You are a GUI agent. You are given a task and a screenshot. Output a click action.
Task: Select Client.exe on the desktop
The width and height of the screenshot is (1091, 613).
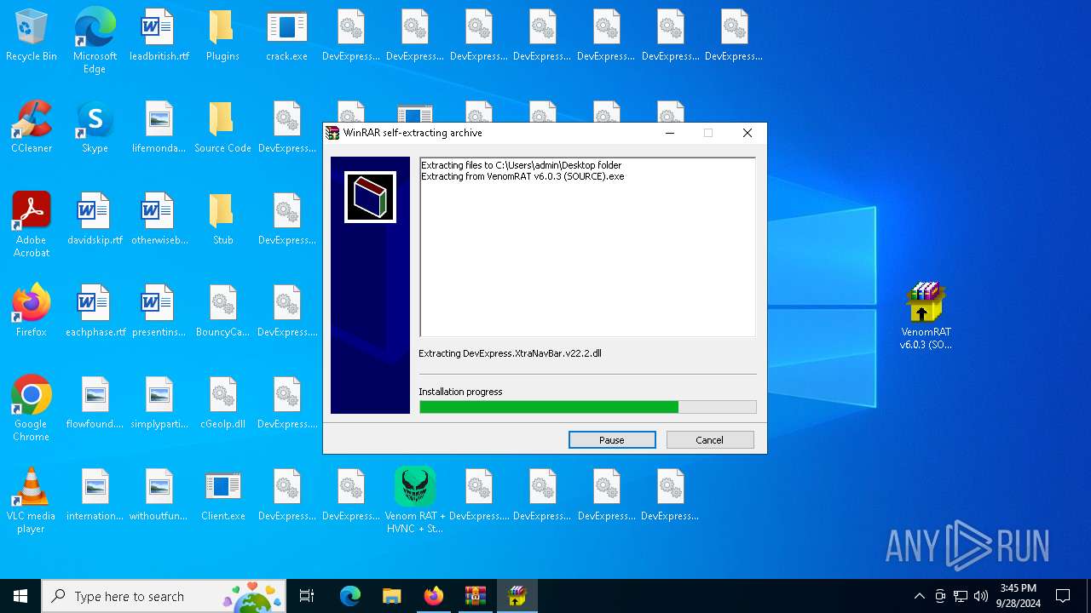tap(222, 496)
